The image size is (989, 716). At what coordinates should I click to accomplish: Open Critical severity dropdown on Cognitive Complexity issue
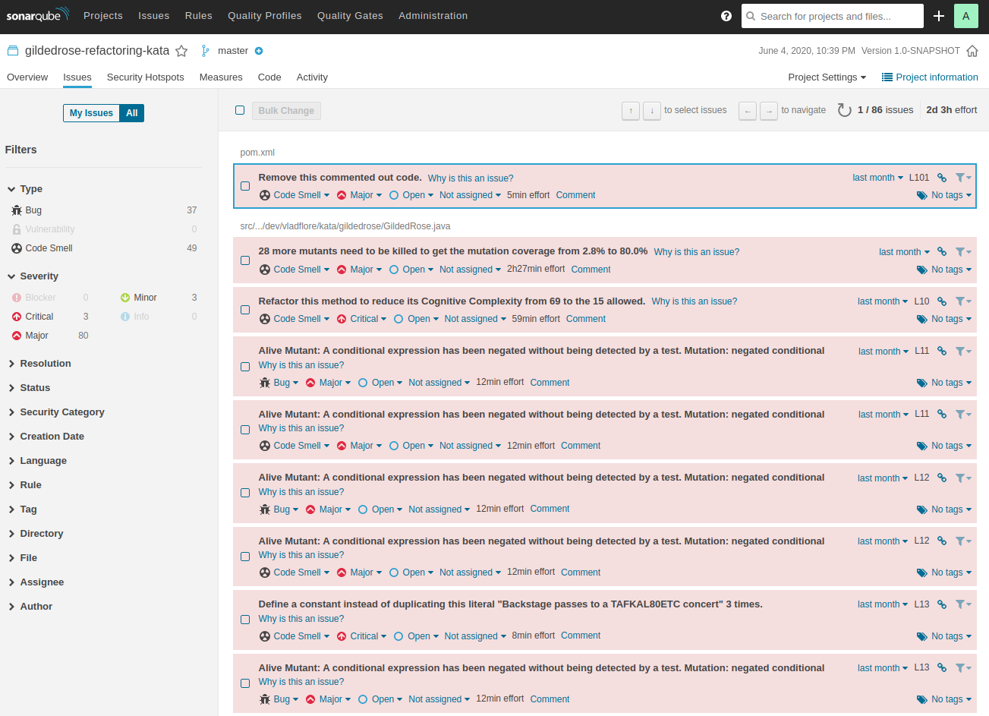click(361, 319)
